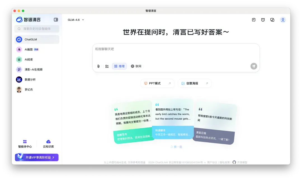Click the PPT模式 button label

pyautogui.click(x=155, y=83)
